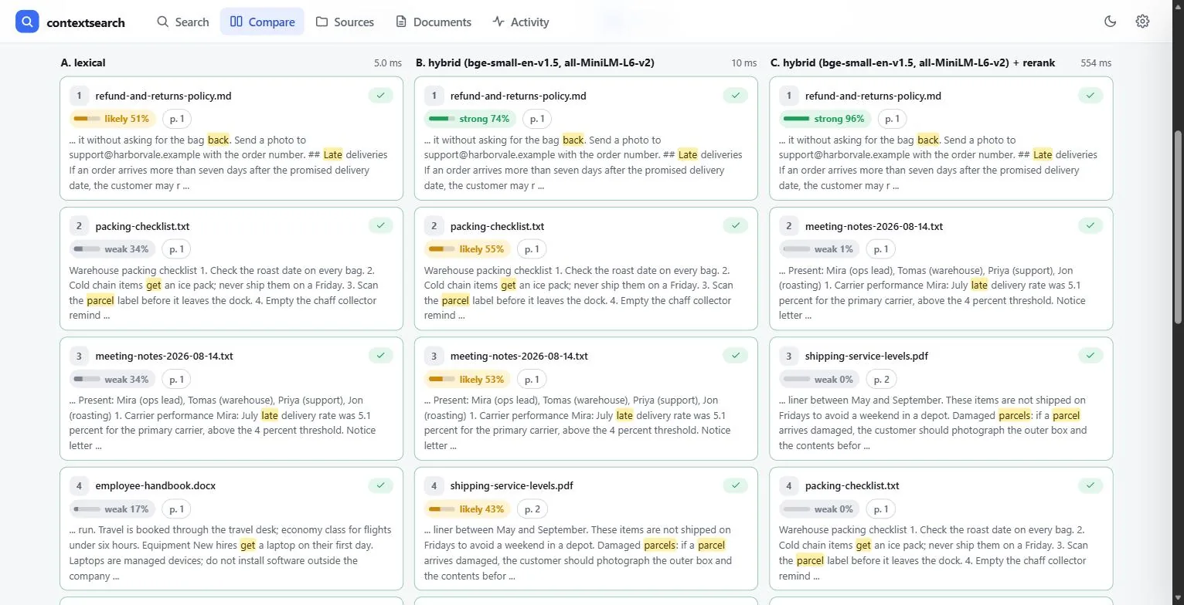This screenshot has width=1184, height=605.
Task: Open the Sources tab
Action: click(x=345, y=22)
